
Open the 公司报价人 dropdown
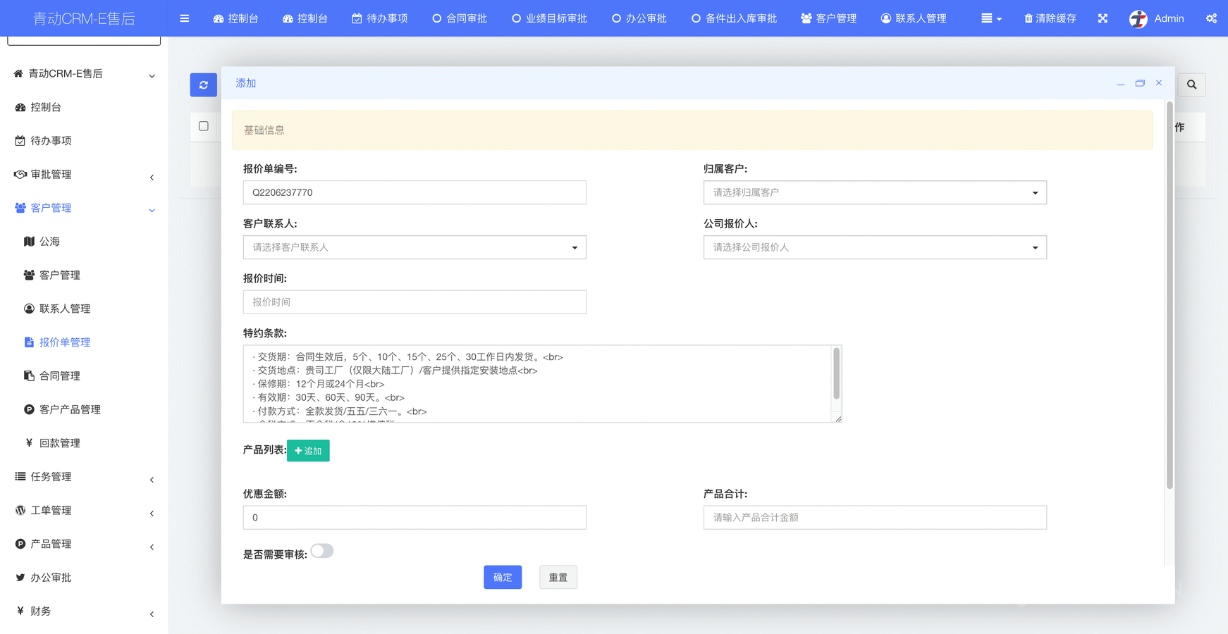click(874, 247)
